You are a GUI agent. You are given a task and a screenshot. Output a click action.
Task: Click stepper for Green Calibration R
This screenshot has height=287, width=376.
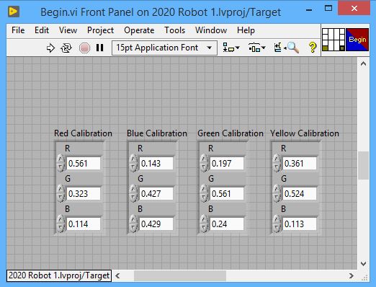pyautogui.click(x=204, y=163)
